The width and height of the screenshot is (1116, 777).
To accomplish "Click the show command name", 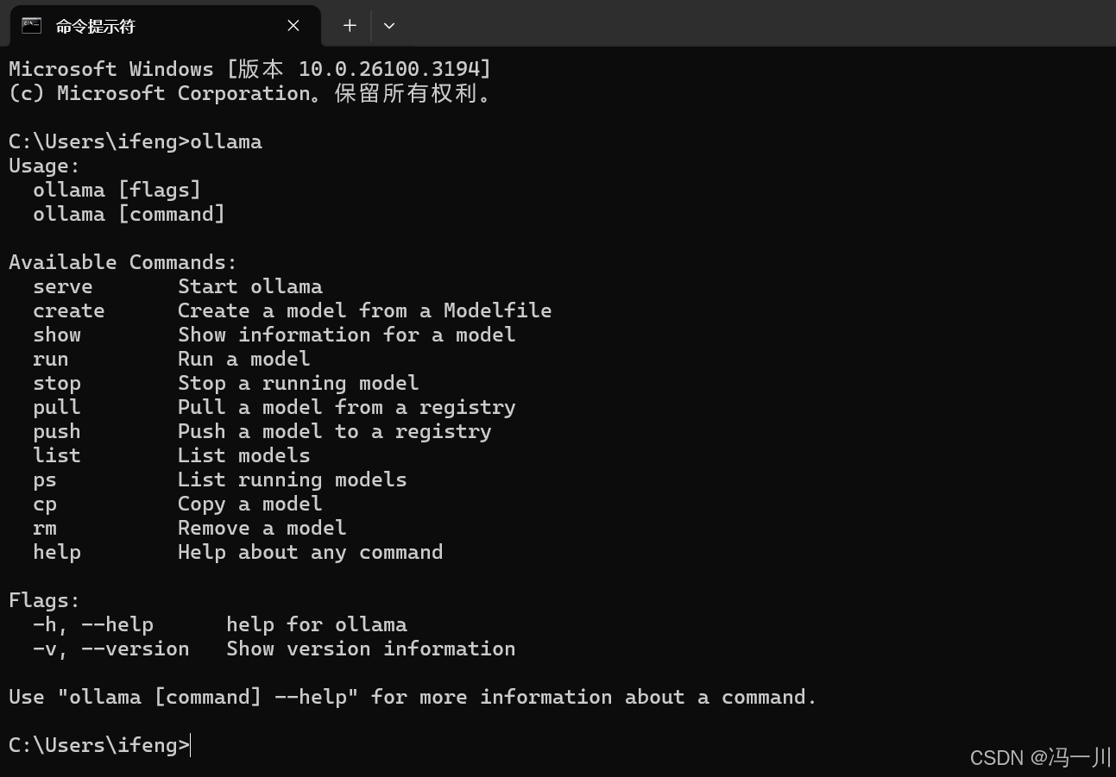I will [x=57, y=335].
